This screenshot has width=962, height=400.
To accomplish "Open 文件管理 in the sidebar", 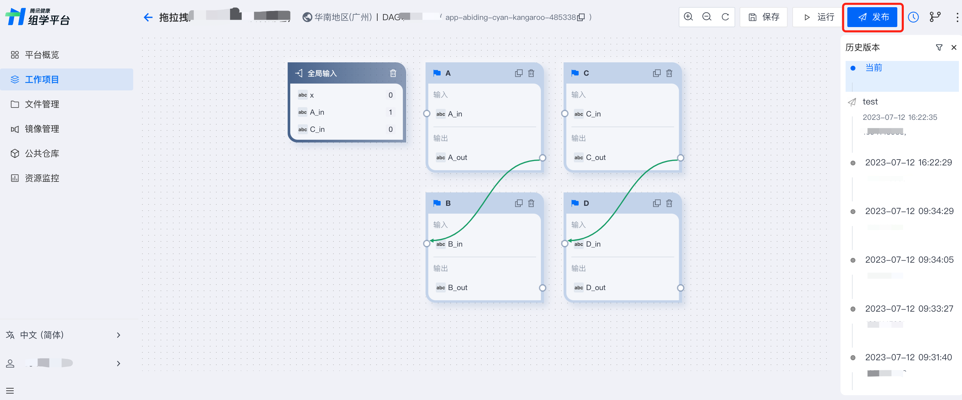I will pyautogui.click(x=42, y=104).
